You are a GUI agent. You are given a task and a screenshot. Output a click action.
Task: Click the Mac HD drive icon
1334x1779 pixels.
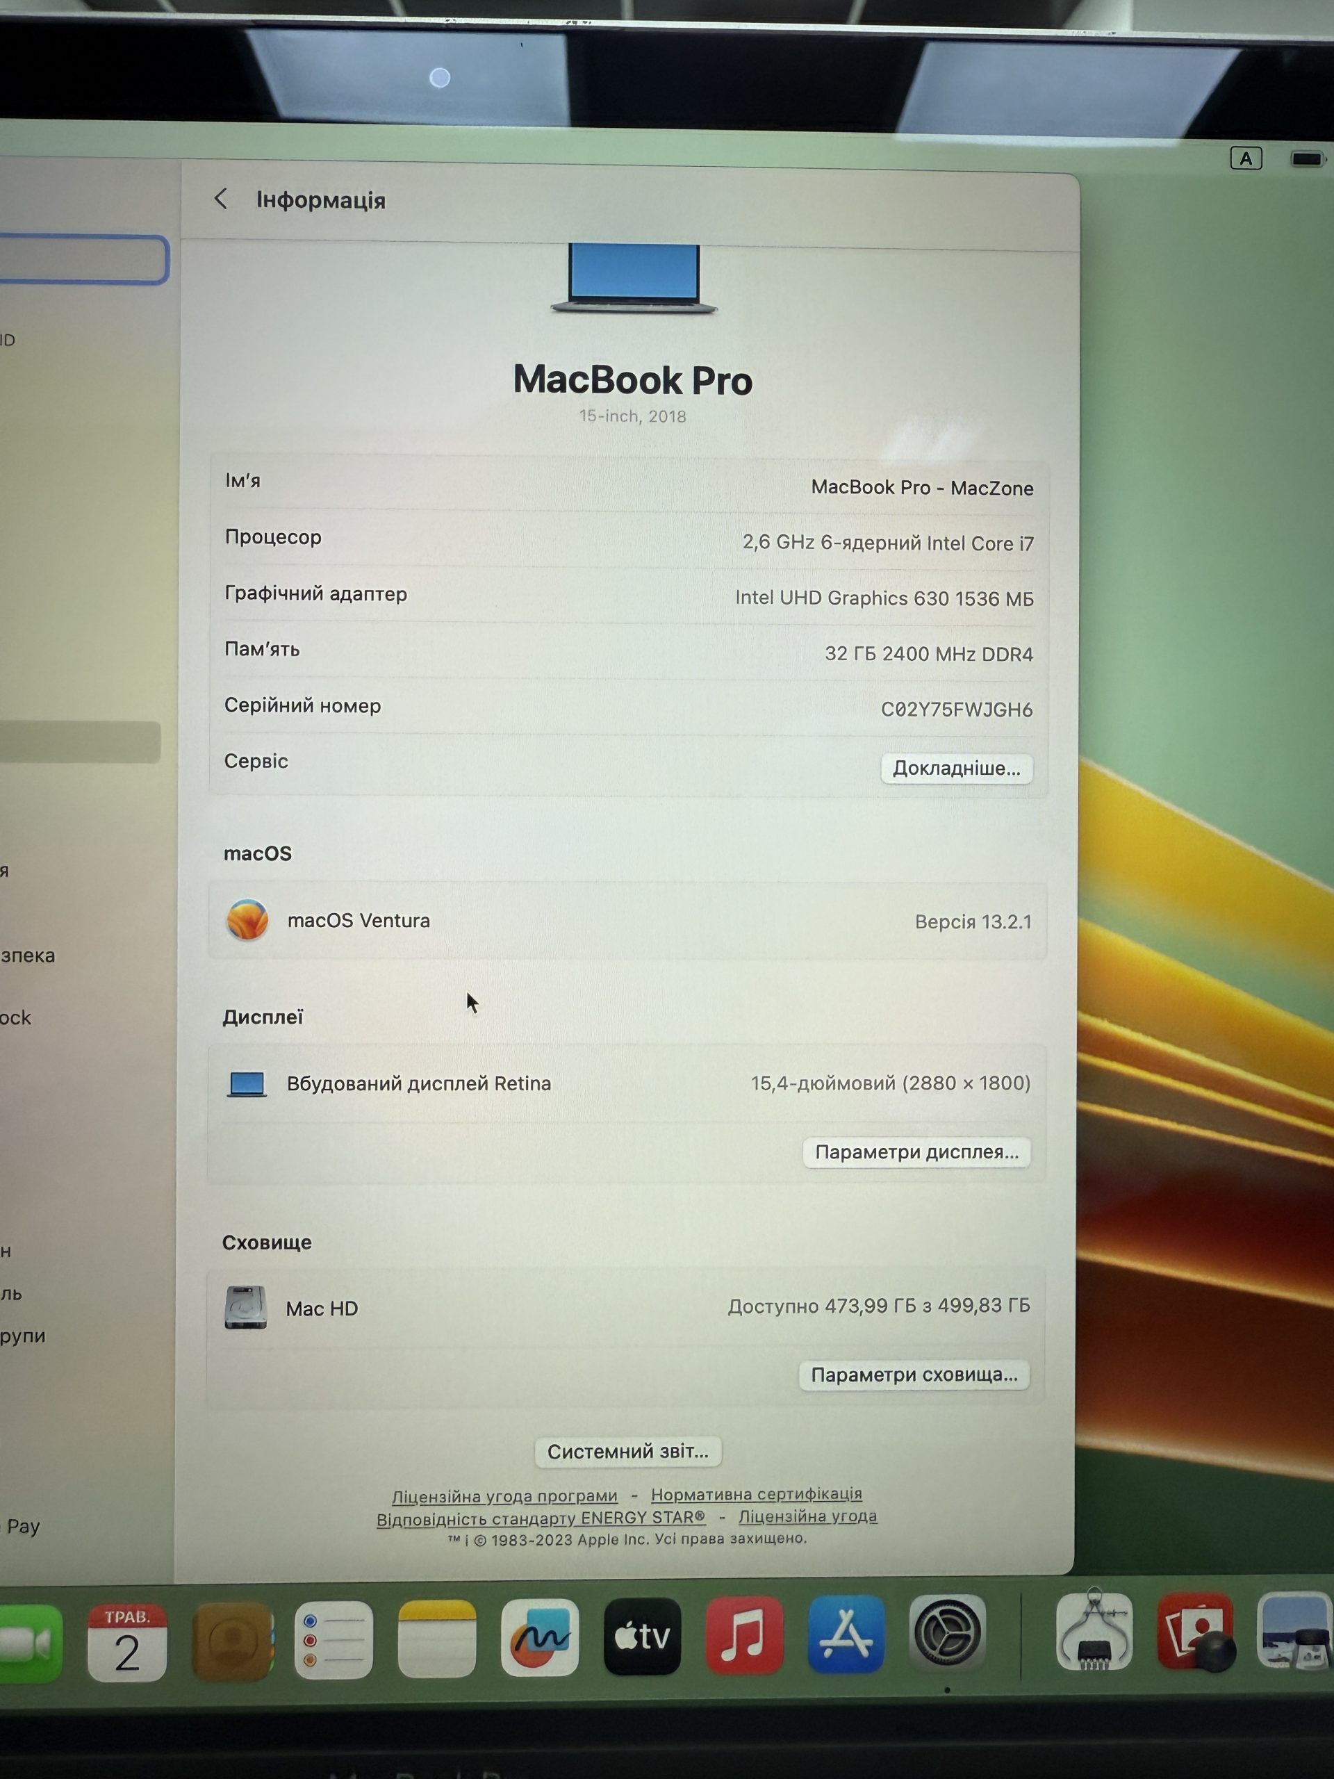(246, 1307)
